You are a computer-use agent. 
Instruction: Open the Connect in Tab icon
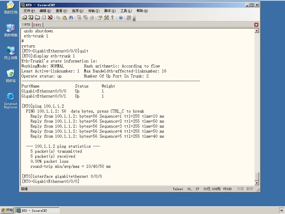click(x=37, y=18)
